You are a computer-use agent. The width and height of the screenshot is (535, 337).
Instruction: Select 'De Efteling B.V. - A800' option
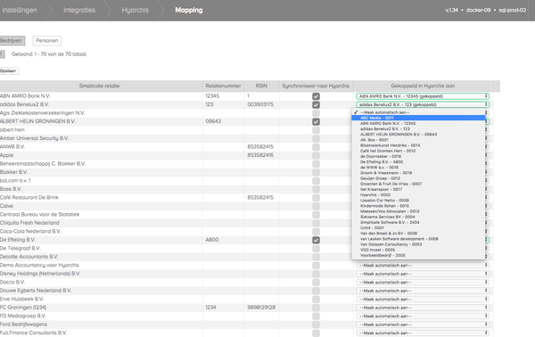click(x=418, y=161)
